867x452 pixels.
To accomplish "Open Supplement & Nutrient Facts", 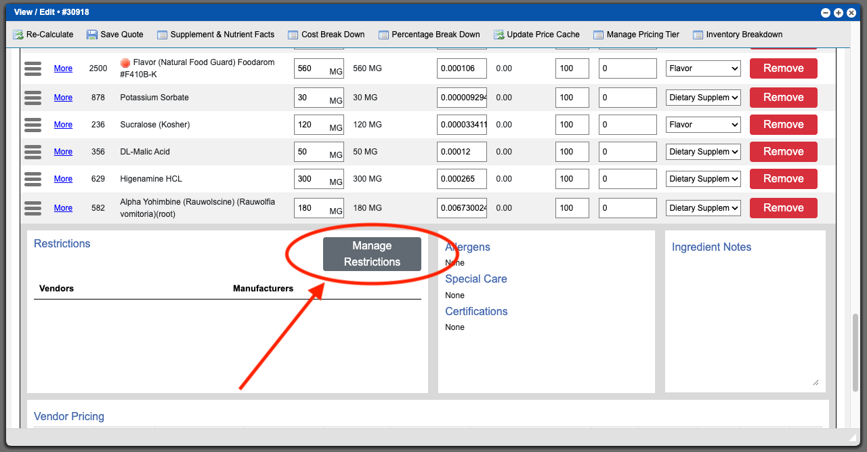I will (x=163, y=35).
